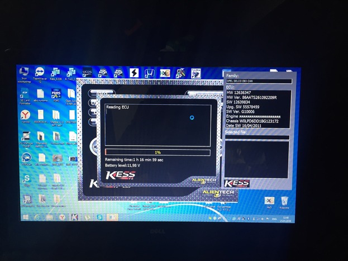Screen dimensions: 348x261
Task: Launch the Honda desktop shortcut
Action: (x=150, y=73)
